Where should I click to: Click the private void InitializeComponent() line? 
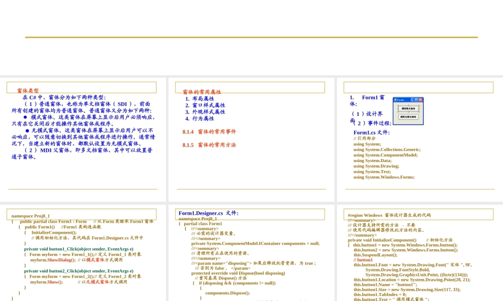point(382,240)
